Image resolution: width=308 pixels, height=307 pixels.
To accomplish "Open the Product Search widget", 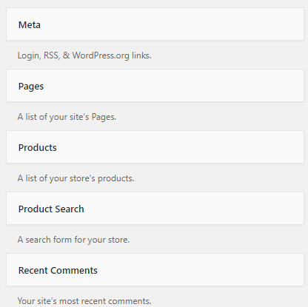I will coord(155,208).
